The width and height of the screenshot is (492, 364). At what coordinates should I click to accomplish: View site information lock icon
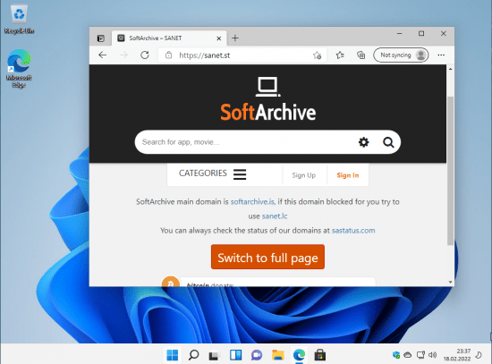pos(169,55)
